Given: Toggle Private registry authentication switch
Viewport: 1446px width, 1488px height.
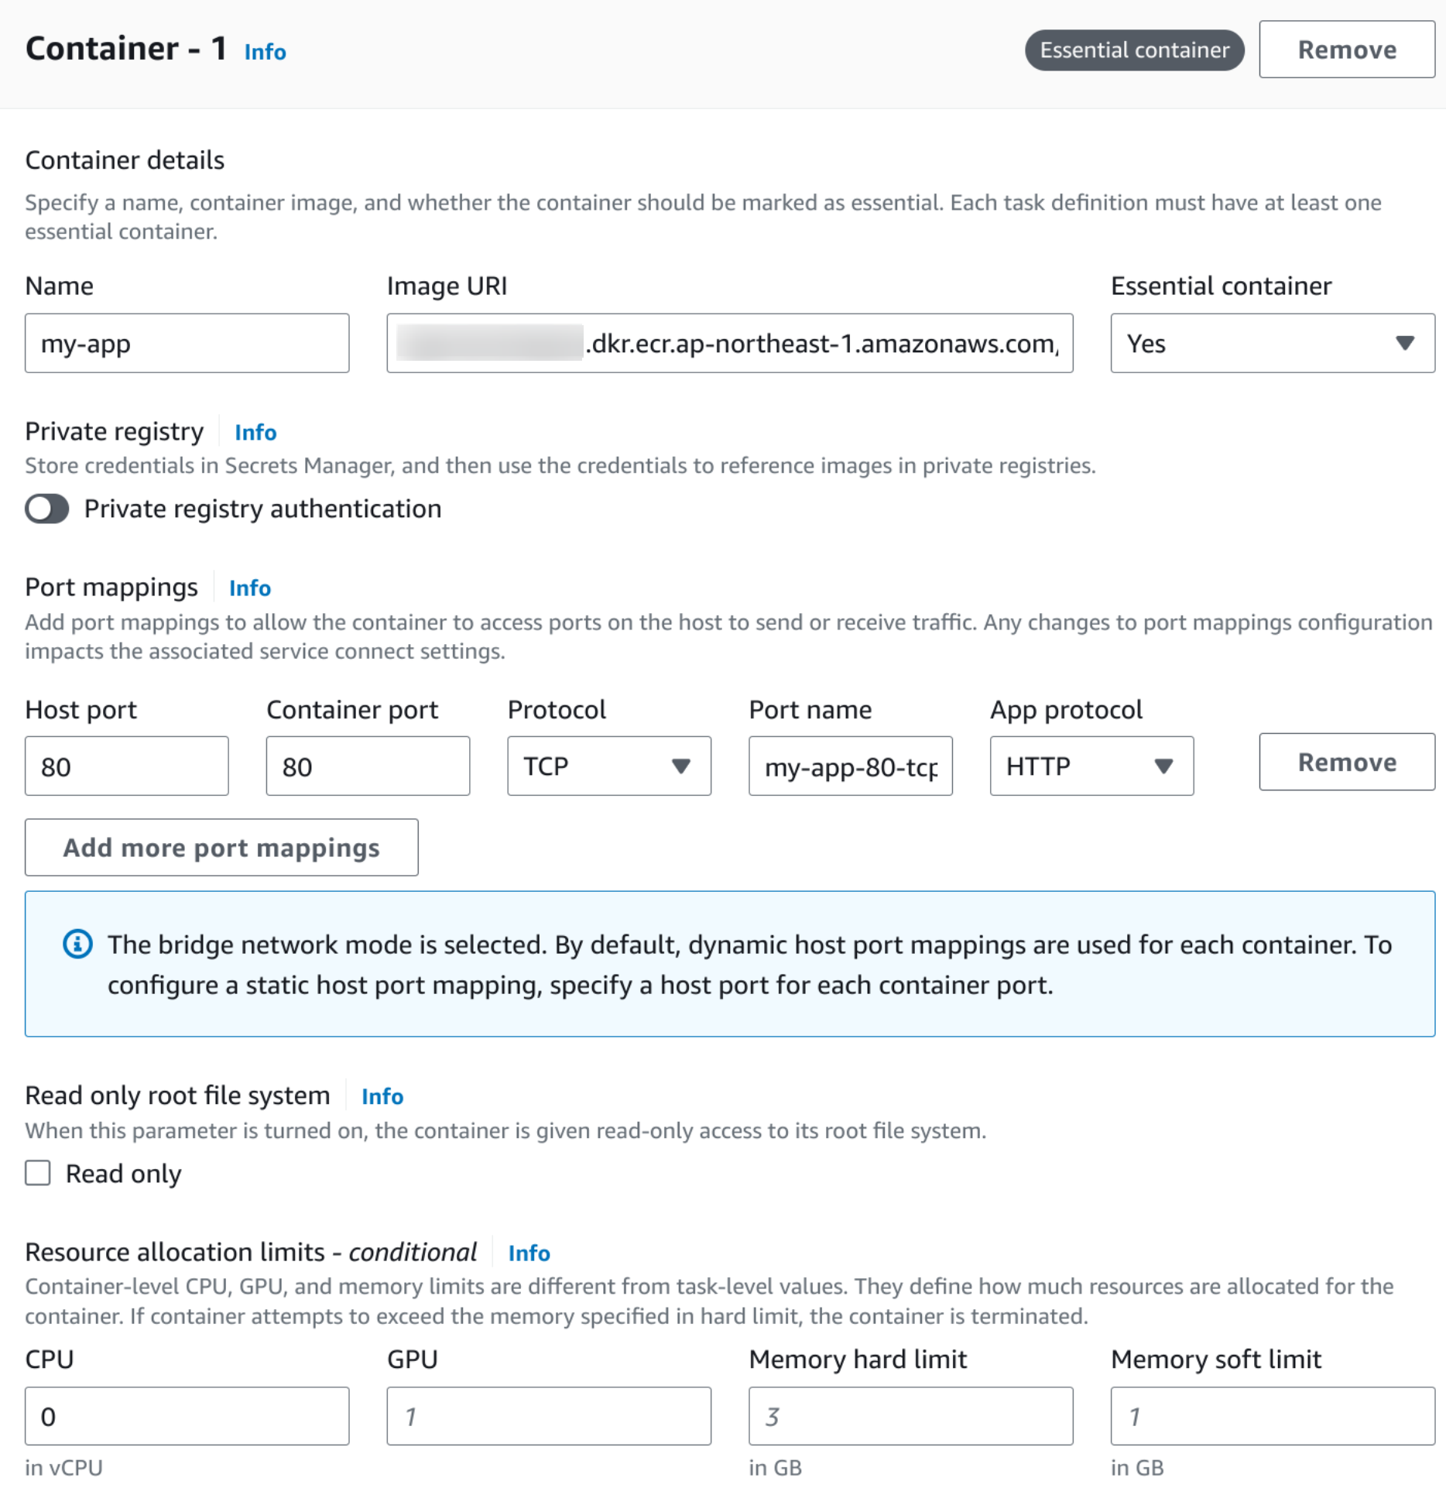Looking at the screenshot, I should [47, 509].
